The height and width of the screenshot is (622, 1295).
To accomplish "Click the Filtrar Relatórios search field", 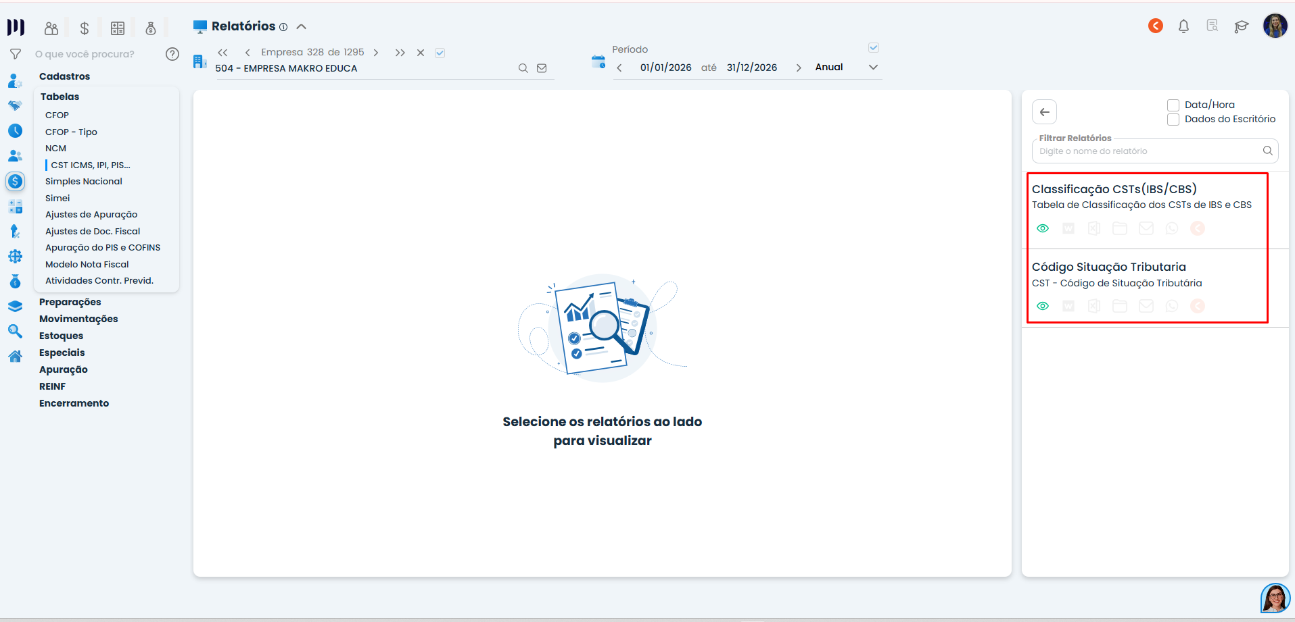I will (1150, 151).
